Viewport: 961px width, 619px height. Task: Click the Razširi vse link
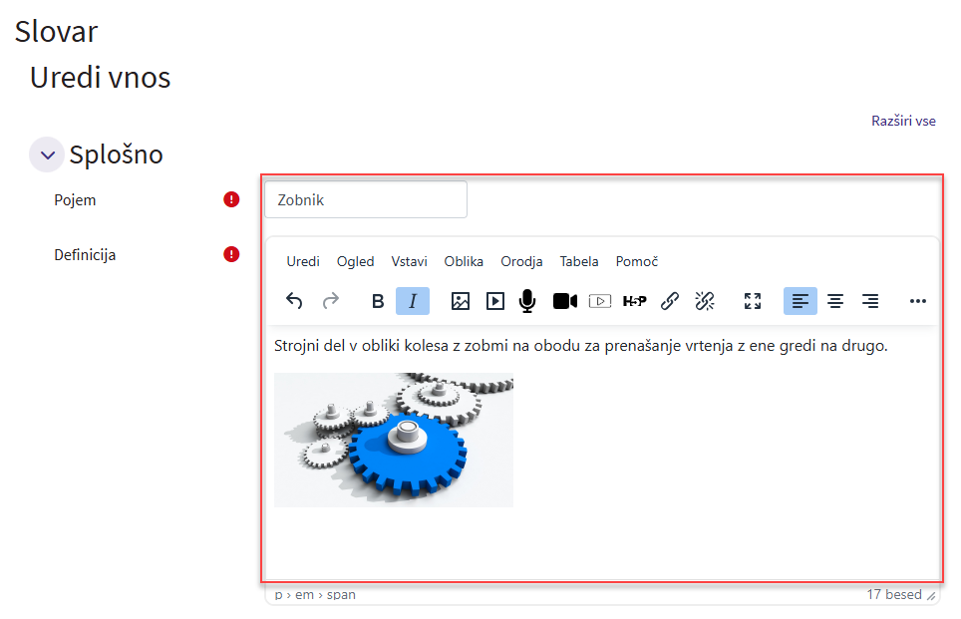pos(903,121)
